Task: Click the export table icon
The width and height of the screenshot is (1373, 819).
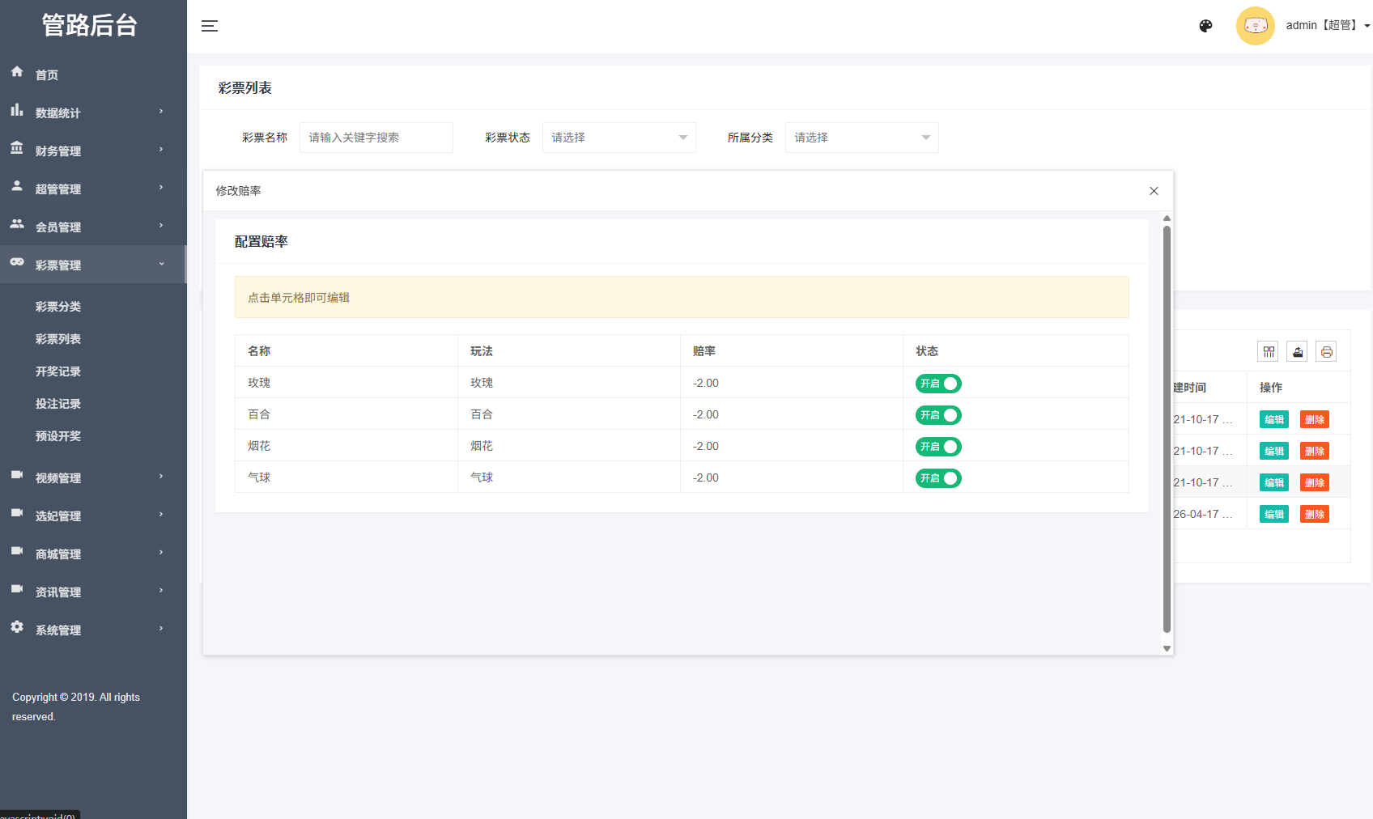Action: [1297, 351]
